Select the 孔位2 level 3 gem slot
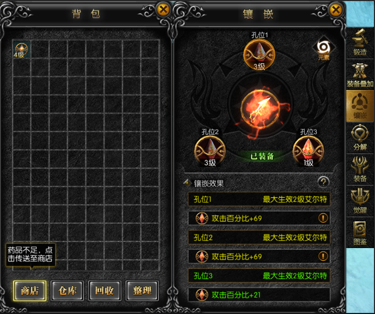 coord(210,151)
